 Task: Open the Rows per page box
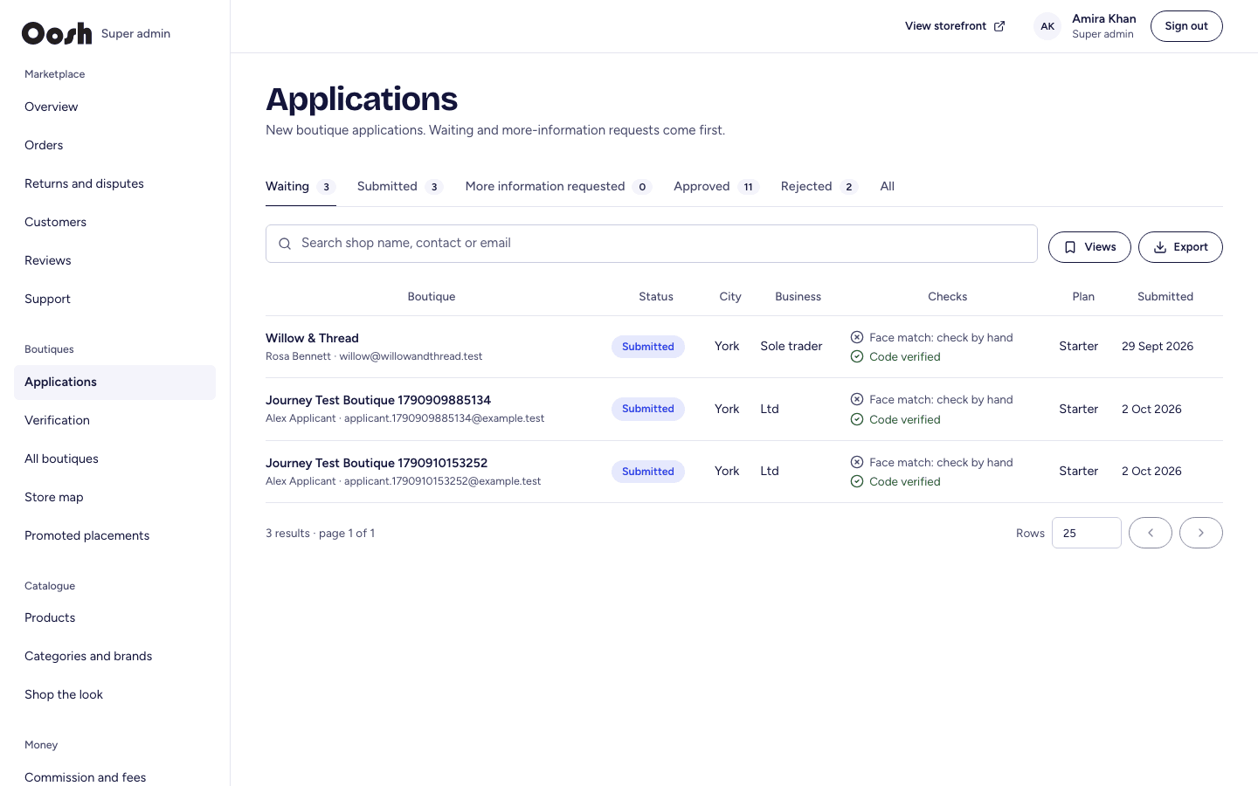click(x=1087, y=533)
